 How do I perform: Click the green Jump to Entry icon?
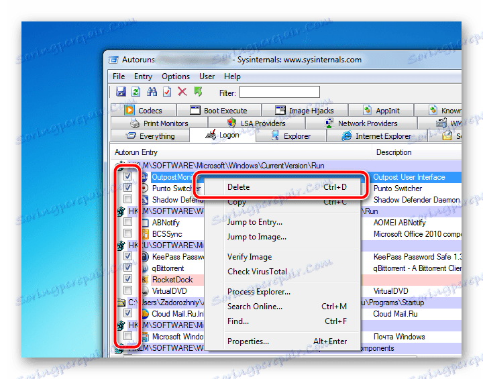tap(198, 91)
